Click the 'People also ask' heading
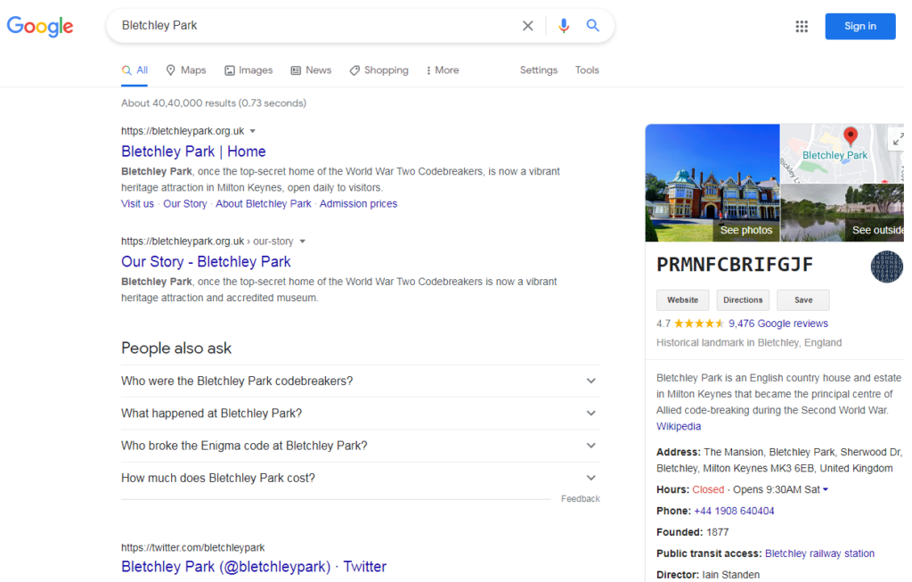Screen dimensions: 912x582 [176, 348]
